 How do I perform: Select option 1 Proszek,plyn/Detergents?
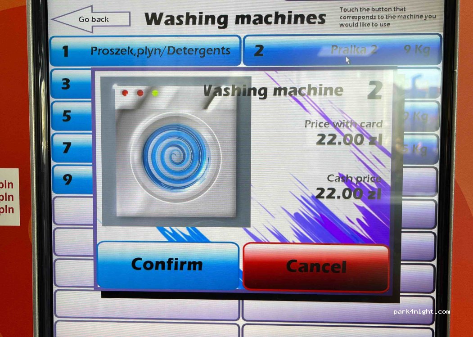pos(145,51)
